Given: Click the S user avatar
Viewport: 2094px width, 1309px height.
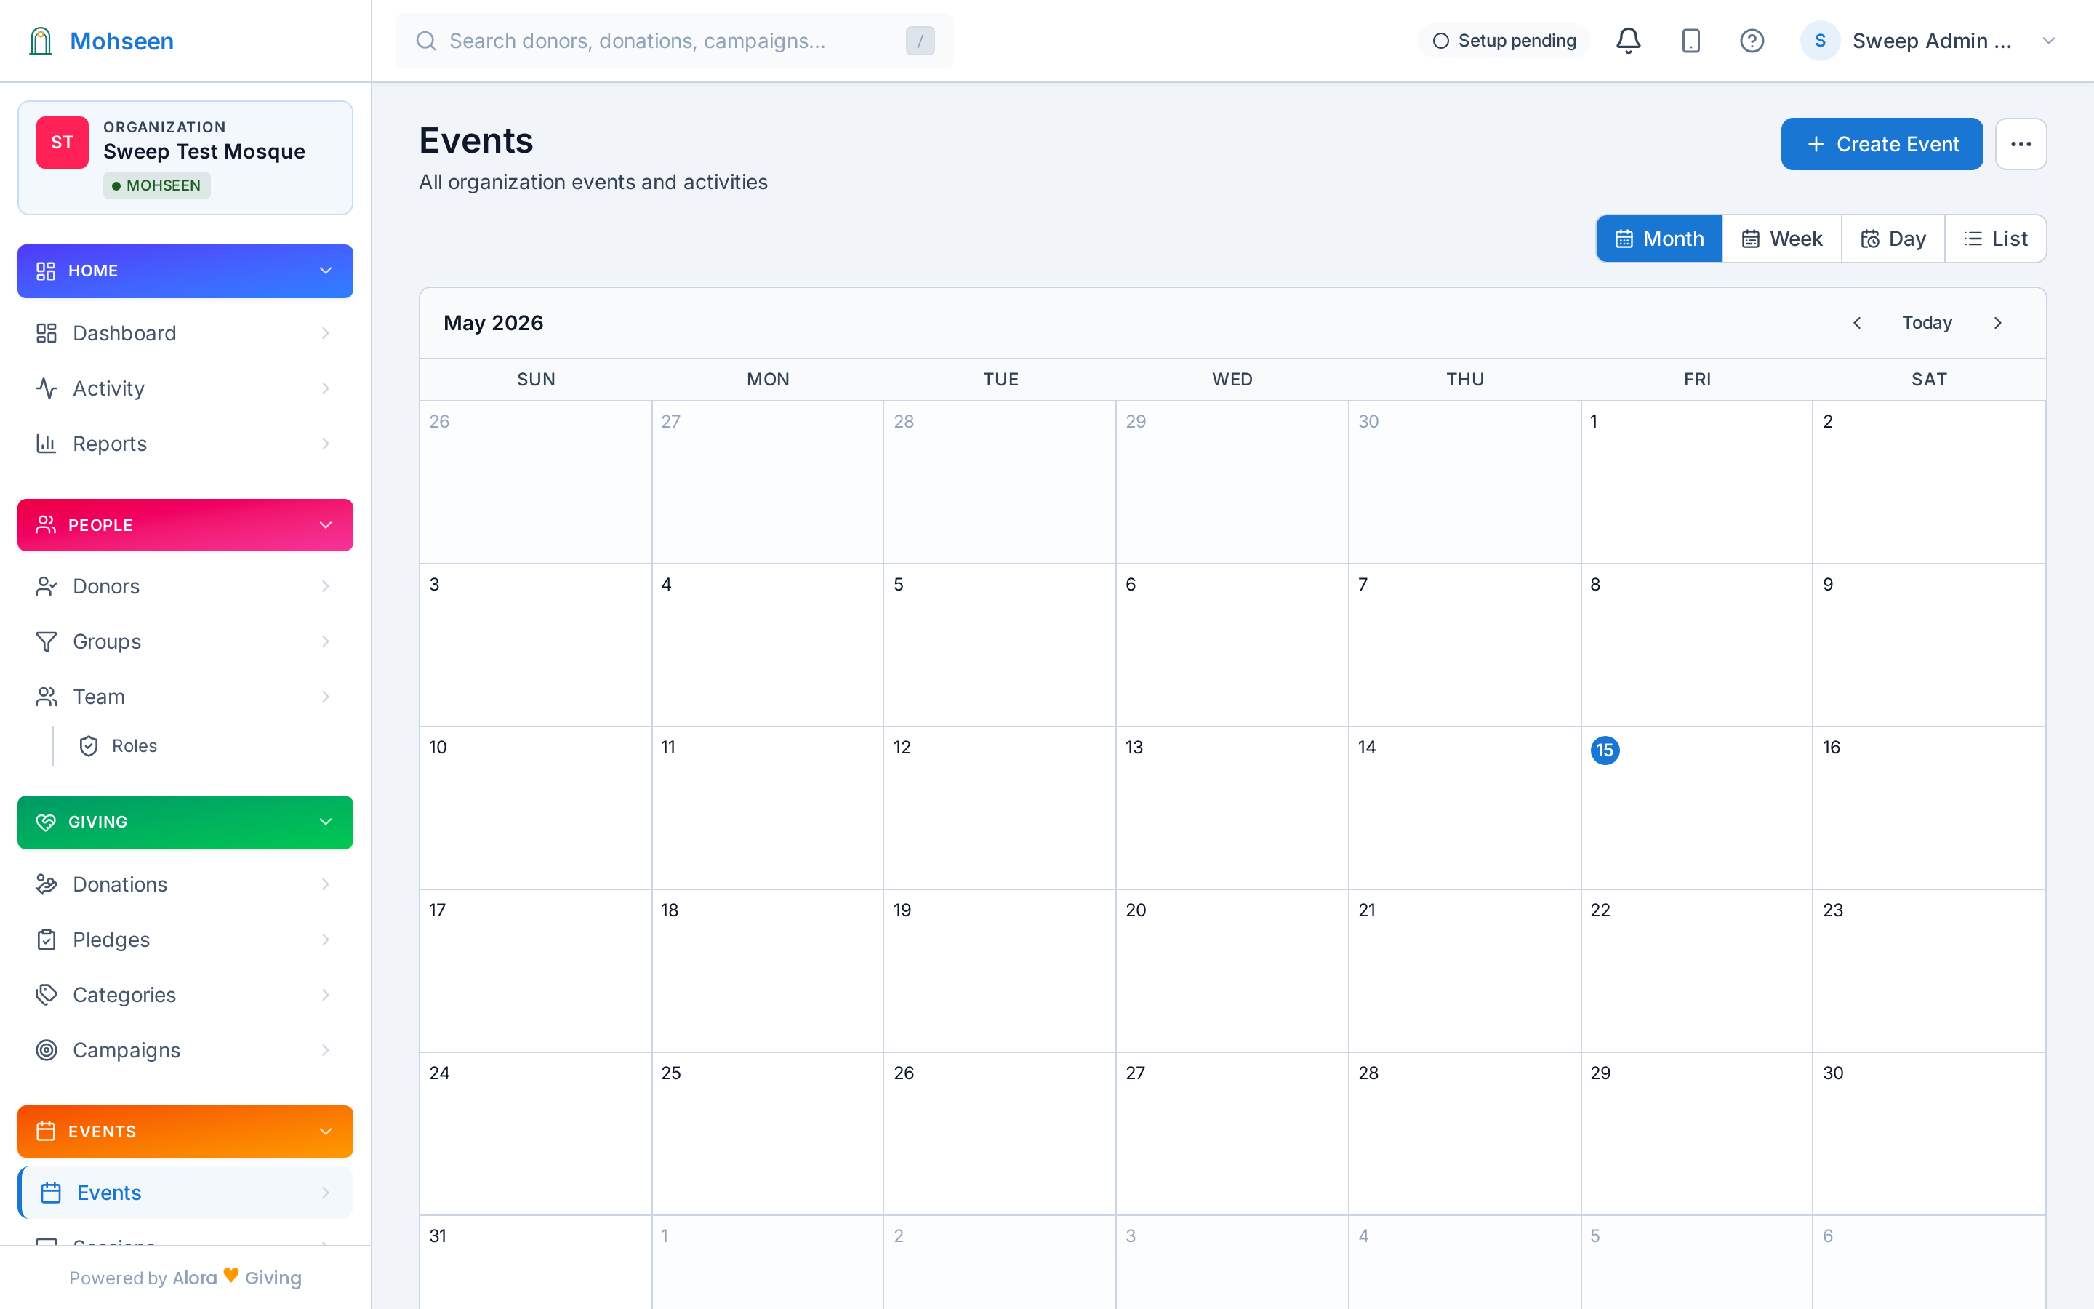Looking at the screenshot, I should tap(1820, 41).
